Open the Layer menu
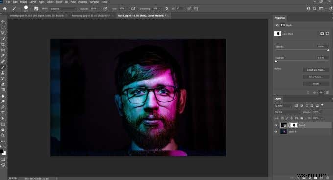This screenshot has width=333, height=180. pos(33,2)
